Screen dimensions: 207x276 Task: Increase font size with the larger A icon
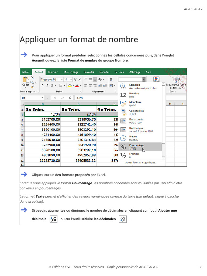pyautogui.click(x=75, y=80)
